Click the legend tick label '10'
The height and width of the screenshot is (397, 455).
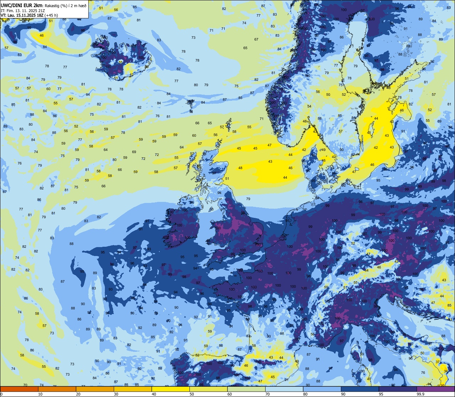click(x=40, y=394)
